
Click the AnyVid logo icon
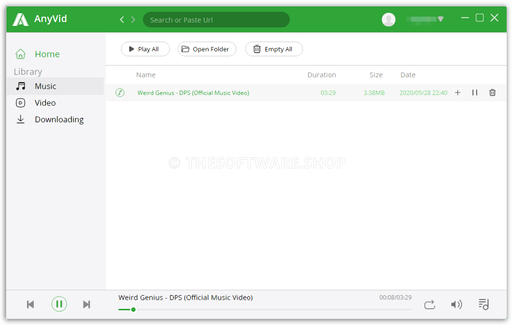tap(20, 19)
